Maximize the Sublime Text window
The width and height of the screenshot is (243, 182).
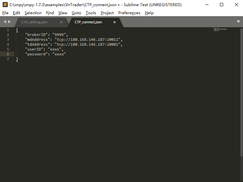click(x=222, y=5)
